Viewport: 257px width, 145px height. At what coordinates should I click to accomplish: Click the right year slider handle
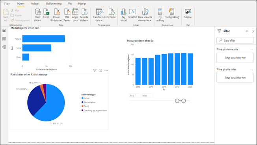pyautogui.click(x=184, y=101)
